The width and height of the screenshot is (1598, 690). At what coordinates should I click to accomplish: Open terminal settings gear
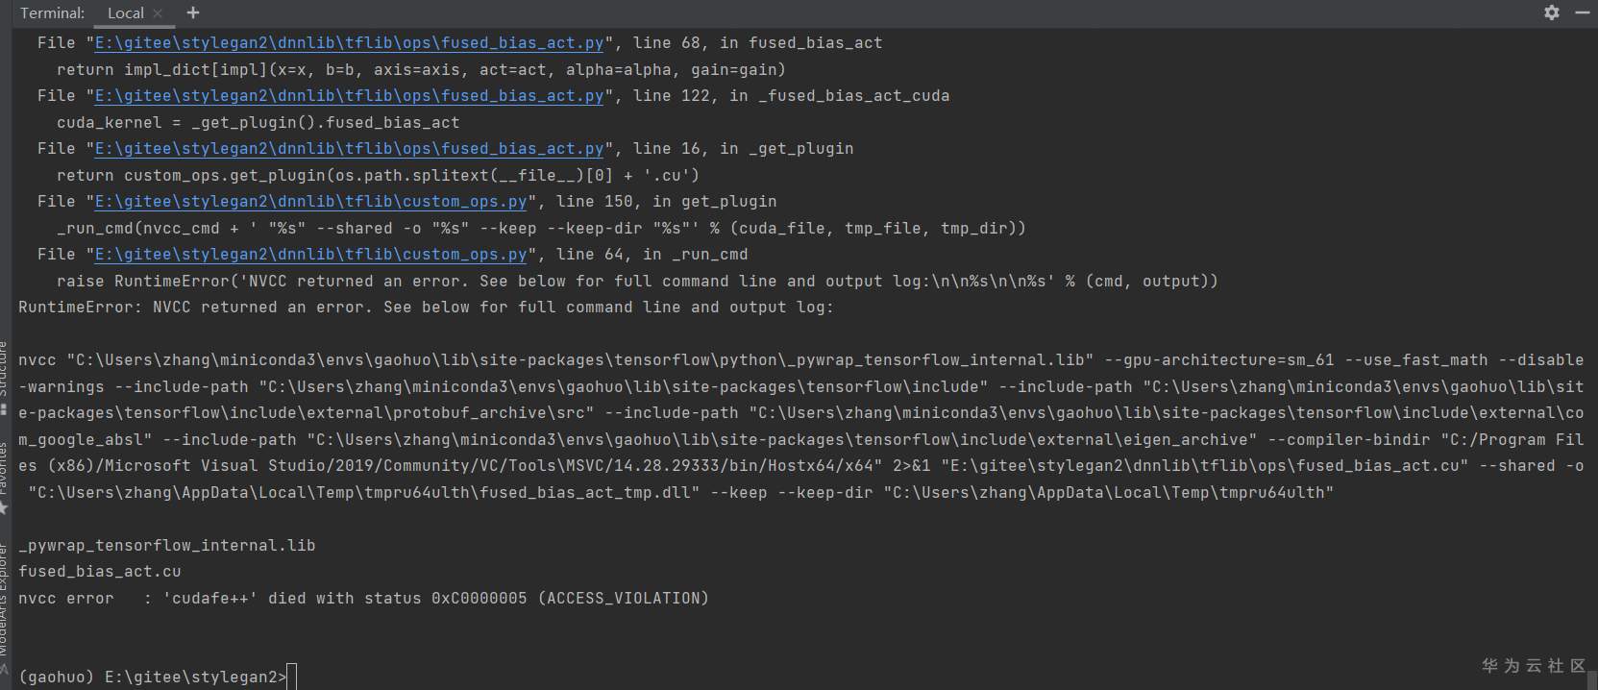point(1552,12)
